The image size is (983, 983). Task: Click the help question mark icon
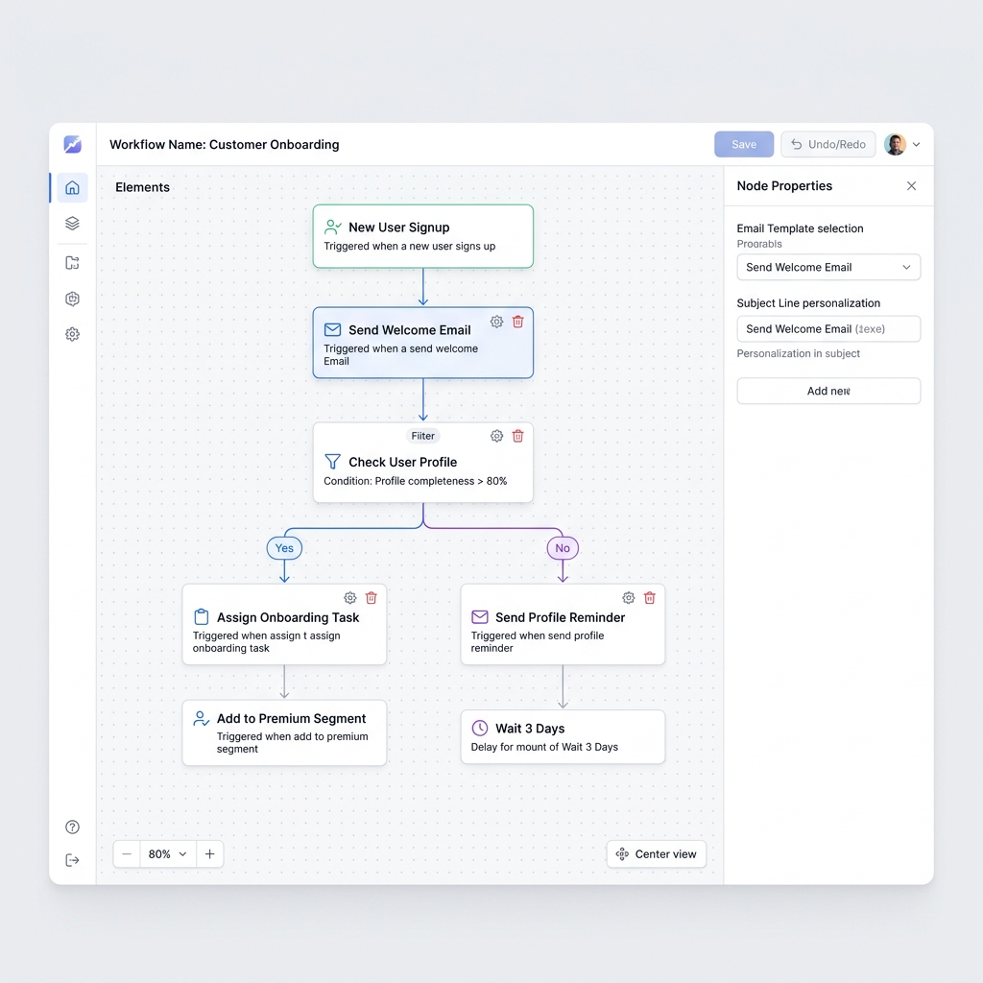pos(72,827)
